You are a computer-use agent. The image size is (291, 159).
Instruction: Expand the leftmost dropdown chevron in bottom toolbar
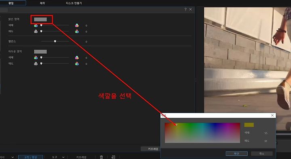[13, 157]
